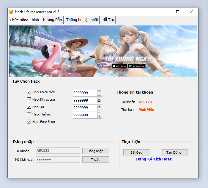208x188 pixels.
Task: Toggle the Hack Kim cương checkbox
Action: click(x=29, y=99)
